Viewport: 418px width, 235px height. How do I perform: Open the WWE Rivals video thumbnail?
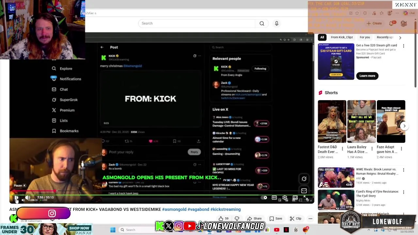pos(336,177)
